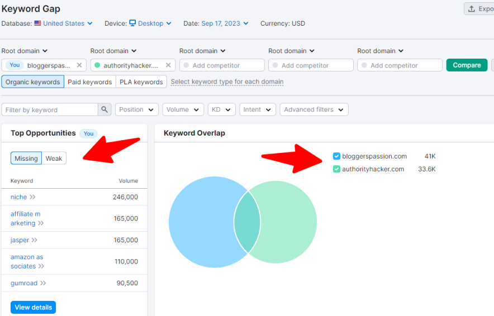Switch to PLA keywords tab
494x316 pixels.
click(141, 82)
